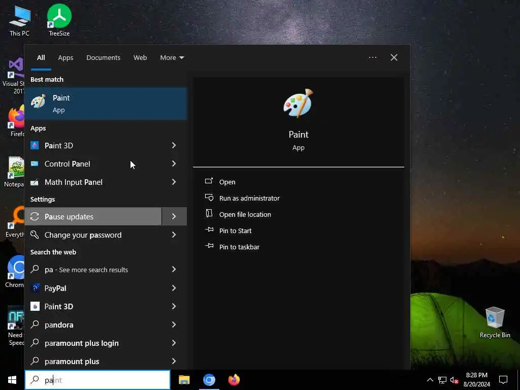Expand the PayPal web result chevron
The image size is (520, 390).
click(x=174, y=288)
